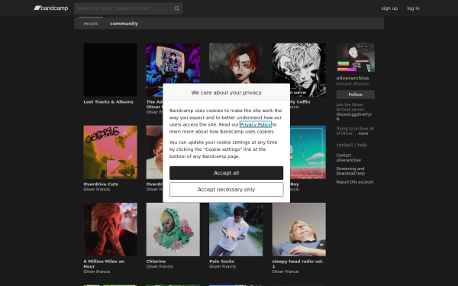The height and width of the screenshot is (286, 458).
Task: Follow oliverarchive
Action: [356, 95]
